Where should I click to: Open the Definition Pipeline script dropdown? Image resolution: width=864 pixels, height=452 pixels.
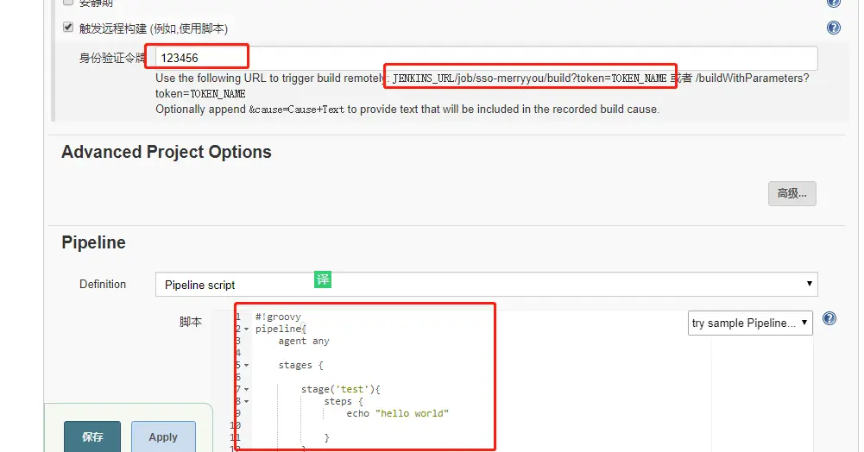(x=487, y=285)
